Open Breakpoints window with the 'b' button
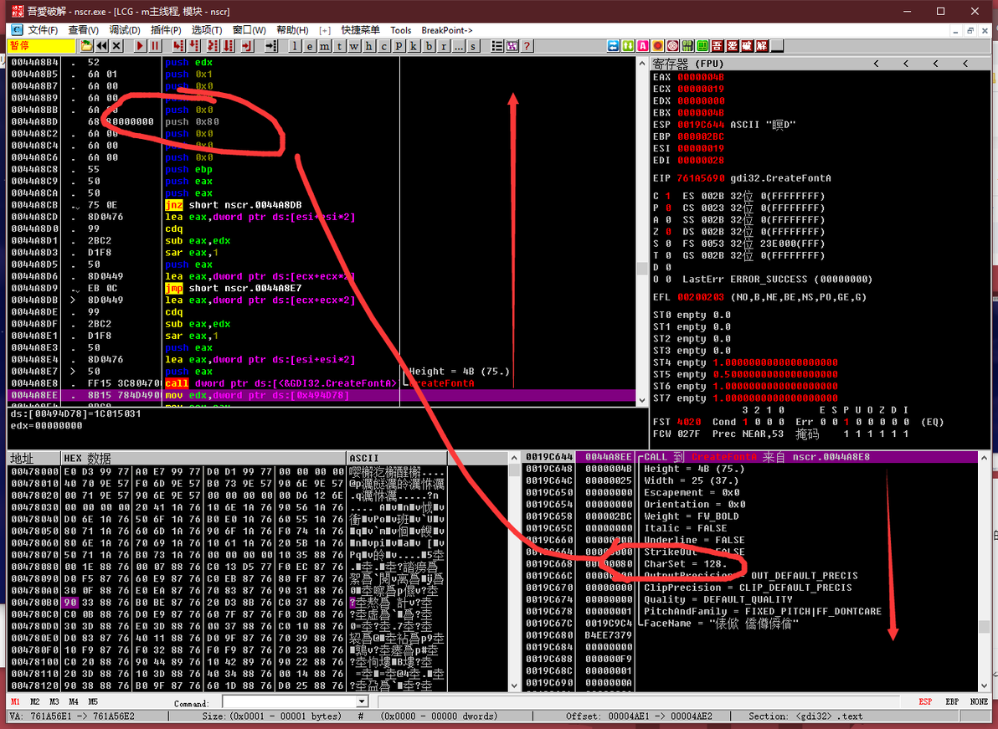 click(429, 46)
